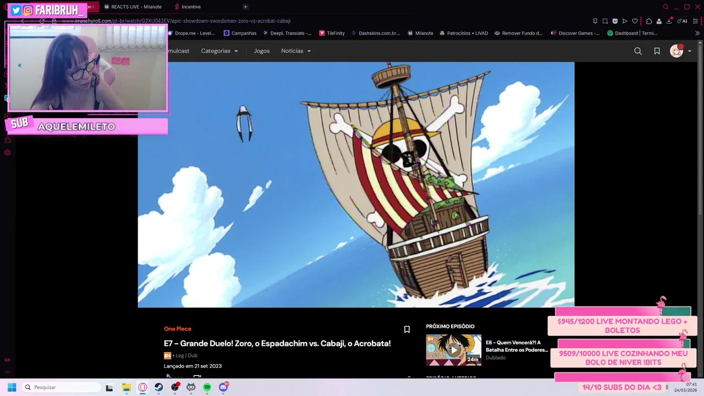Open the Dashboard Termi bookmark

click(632, 33)
